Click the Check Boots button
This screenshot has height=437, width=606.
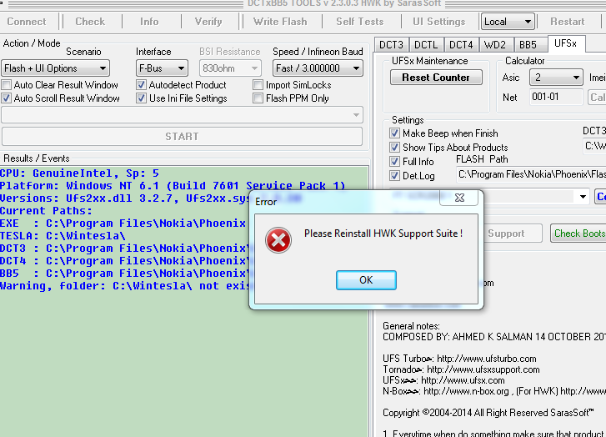click(578, 234)
